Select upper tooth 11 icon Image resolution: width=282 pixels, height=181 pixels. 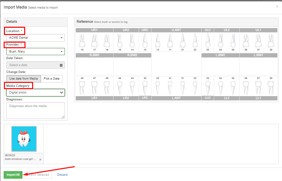point(170,41)
